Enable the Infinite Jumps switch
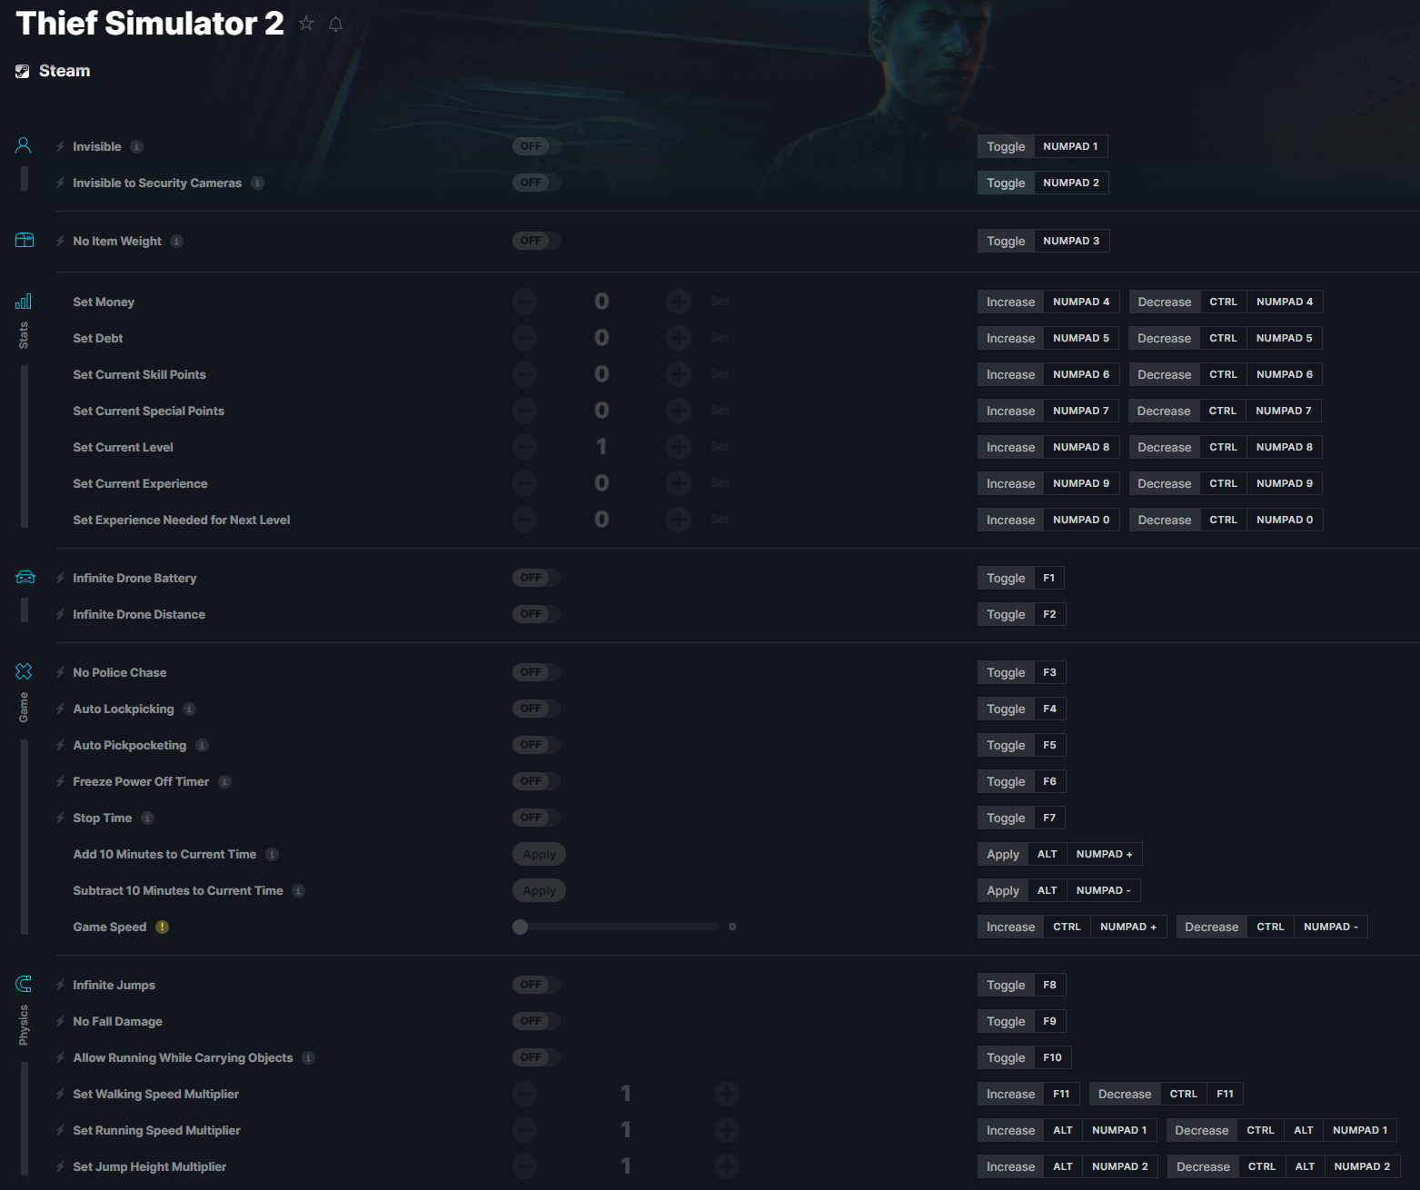The height and width of the screenshot is (1190, 1420). point(536,985)
